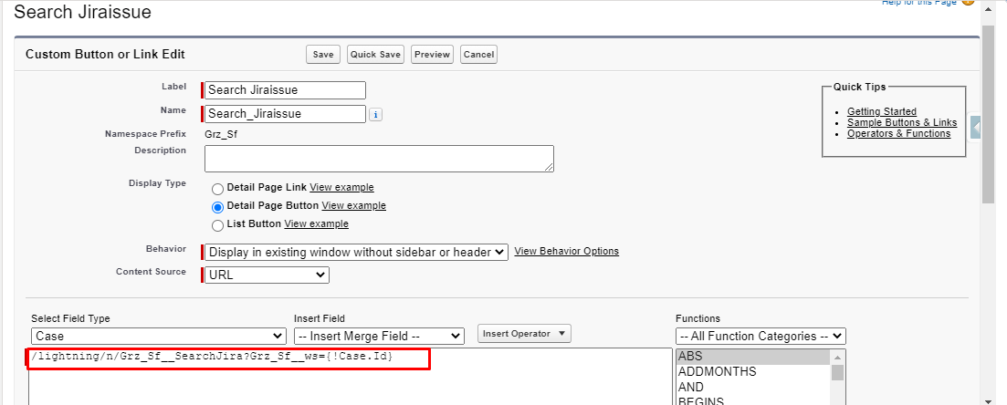1007x405 pixels.
Task: Click into the Label input field
Action: pos(285,90)
